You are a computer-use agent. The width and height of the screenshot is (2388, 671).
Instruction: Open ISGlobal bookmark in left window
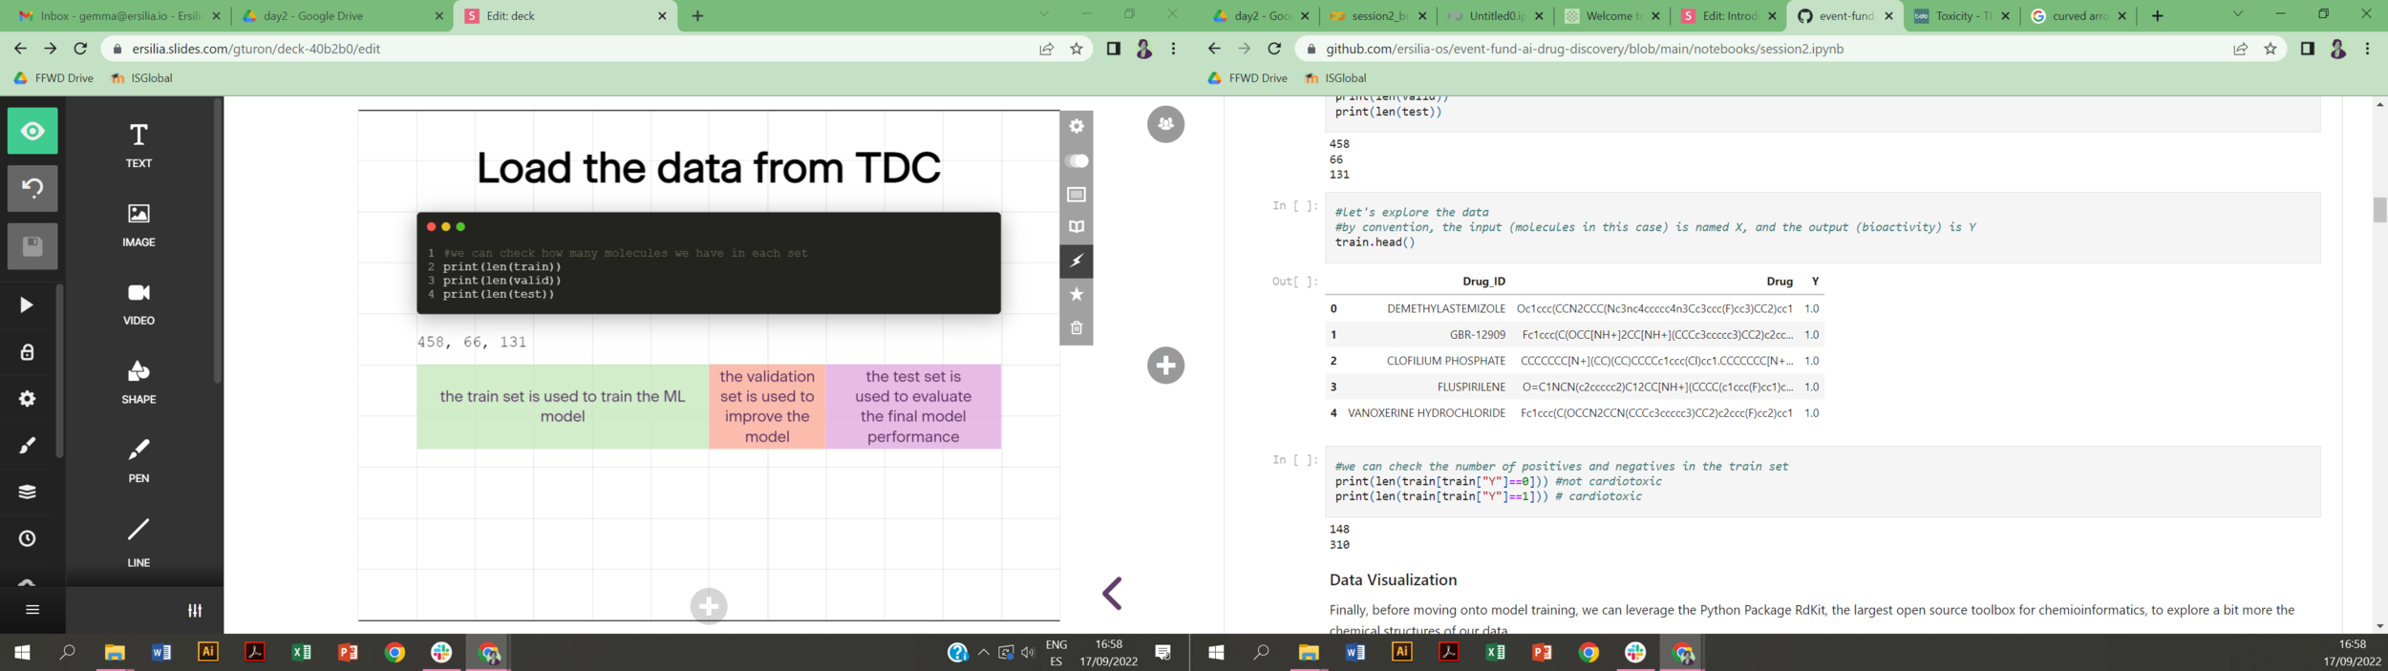pyautogui.click(x=141, y=78)
